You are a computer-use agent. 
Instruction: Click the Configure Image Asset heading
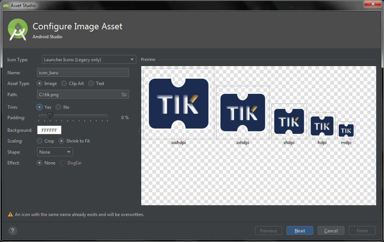[77, 26]
